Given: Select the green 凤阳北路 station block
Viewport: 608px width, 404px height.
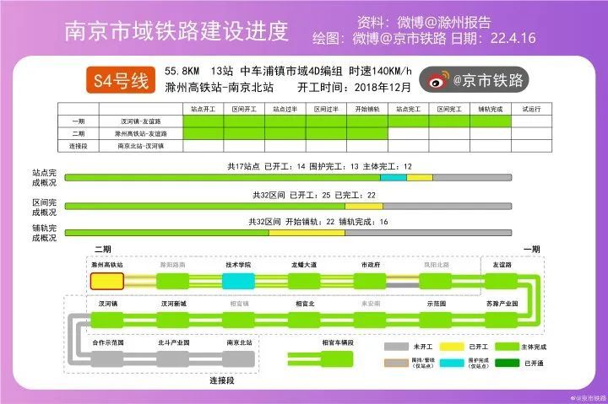Looking at the screenshot, I should pos(436,281).
